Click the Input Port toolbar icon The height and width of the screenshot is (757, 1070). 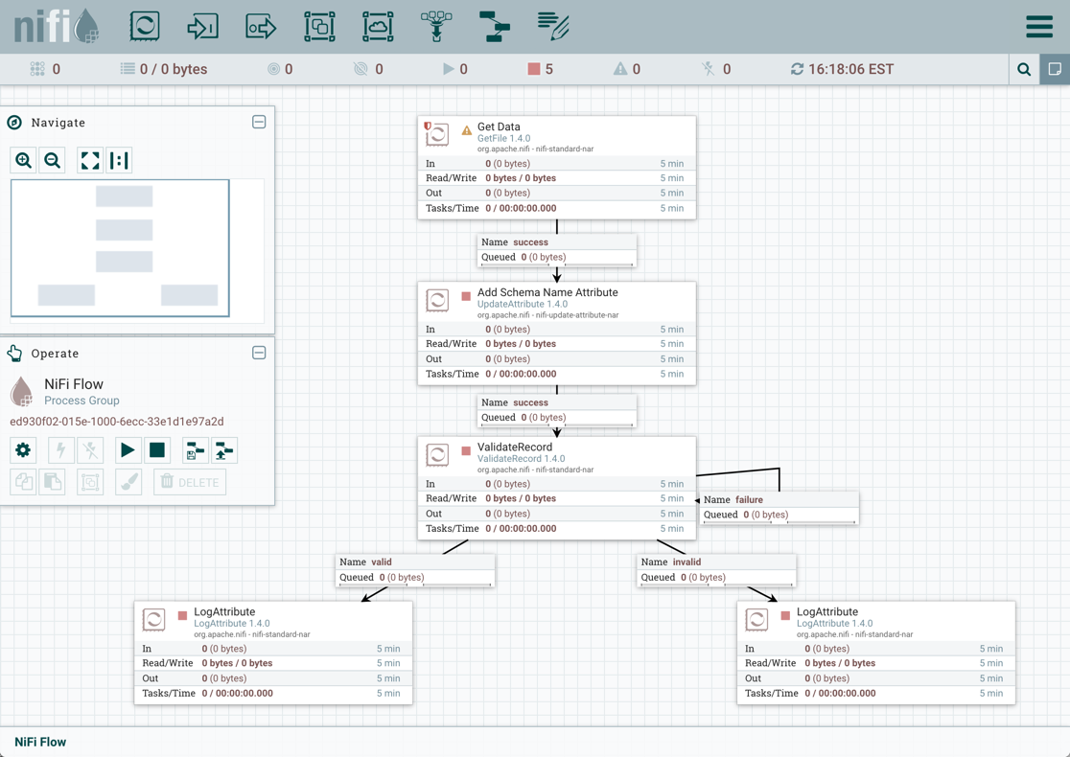202,26
